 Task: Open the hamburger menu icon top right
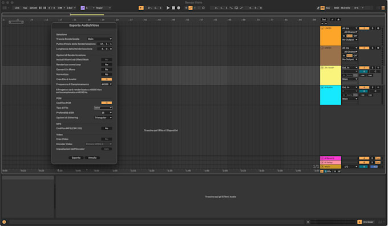(383, 8)
